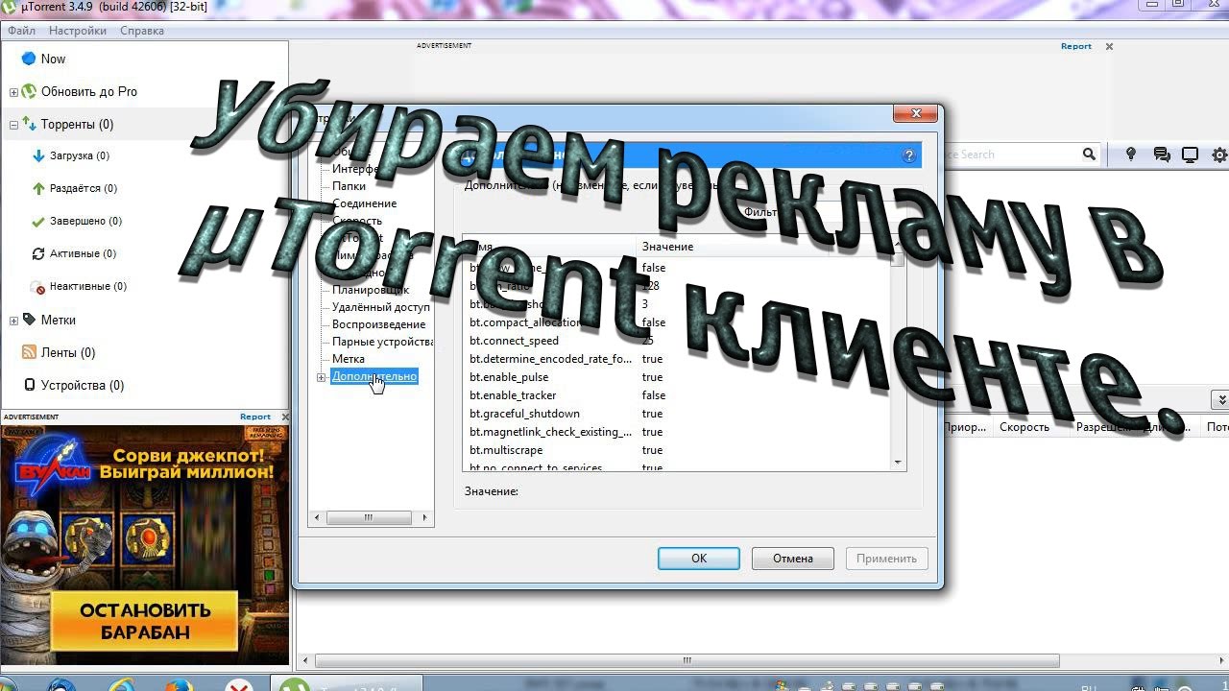Select the bt.graceful_shutdown row
The image size is (1229, 691).
click(x=676, y=414)
